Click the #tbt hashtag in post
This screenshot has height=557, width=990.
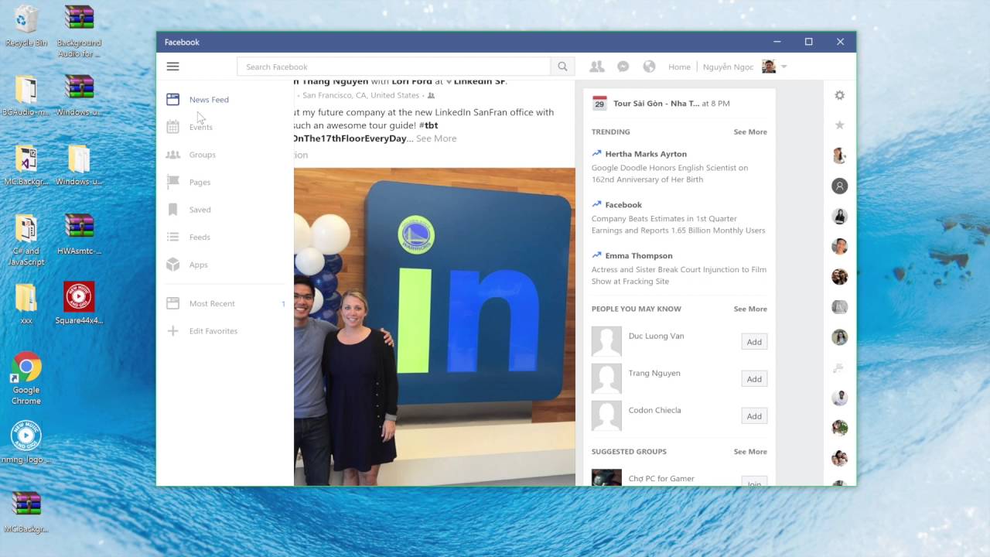pyautogui.click(x=428, y=125)
